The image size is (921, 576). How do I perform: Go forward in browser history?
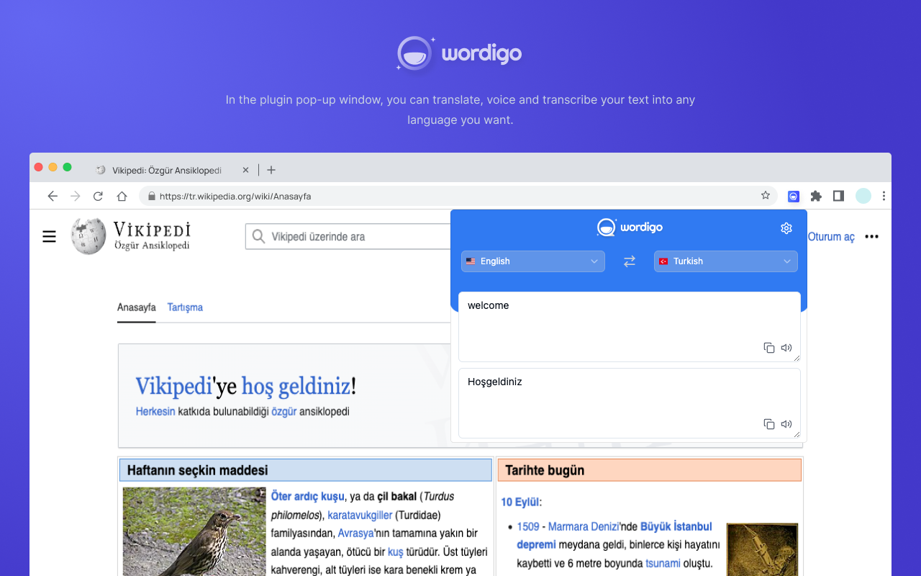(76, 196)
